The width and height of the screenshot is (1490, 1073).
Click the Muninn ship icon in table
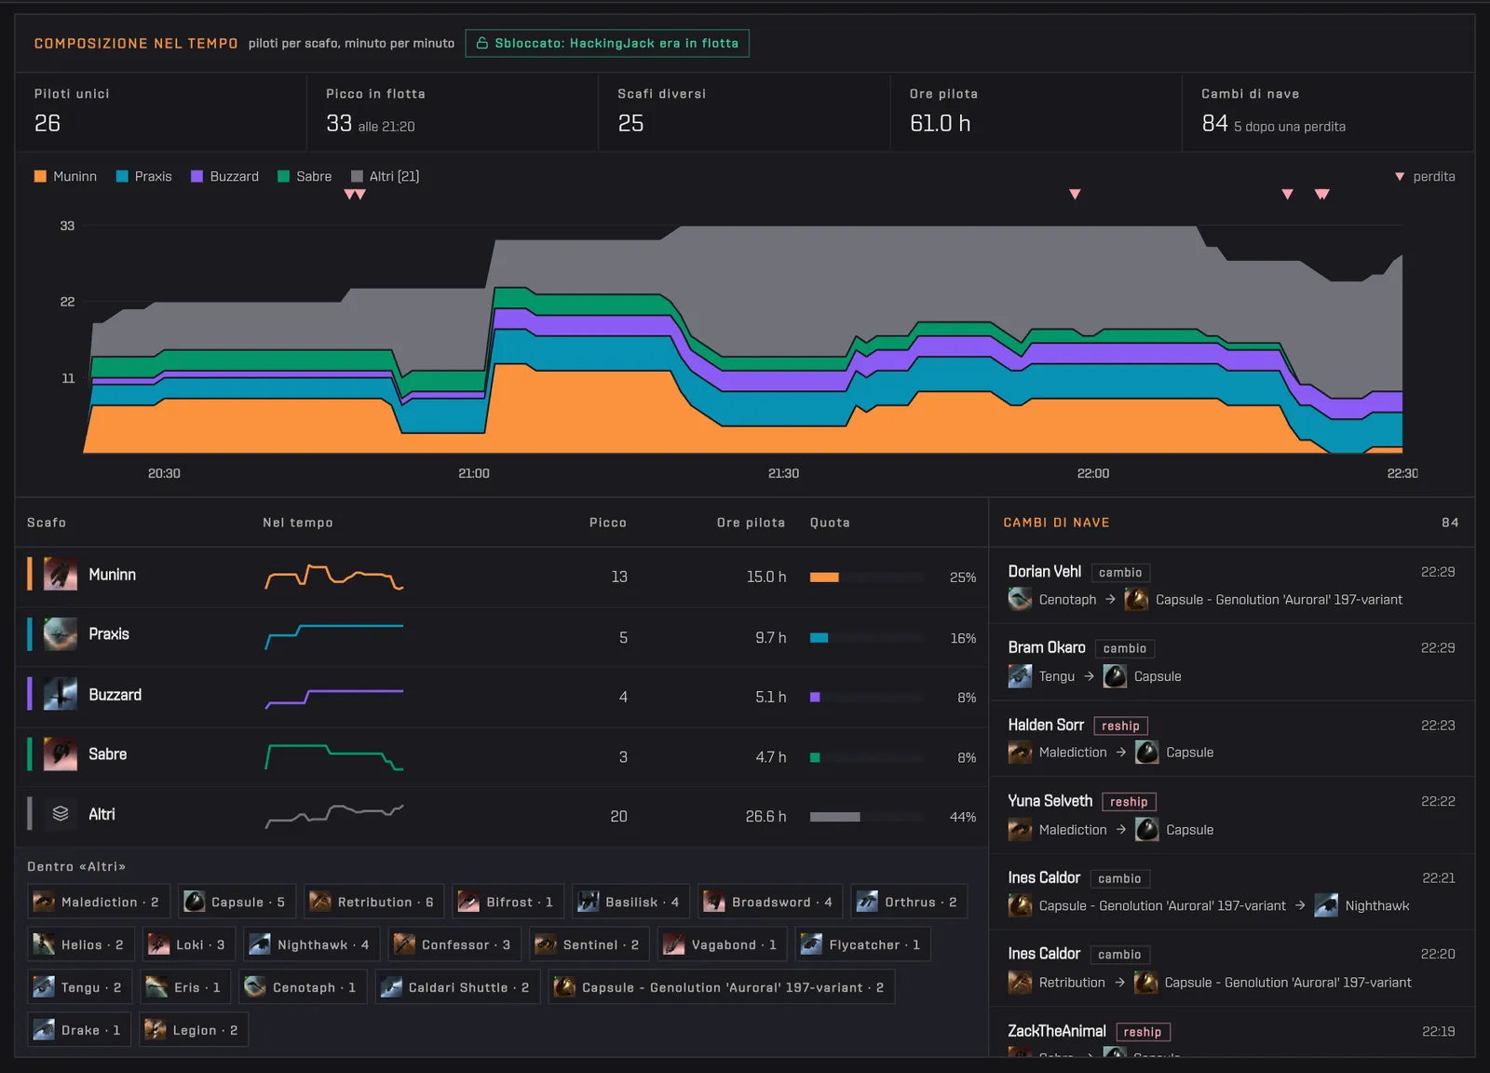click(61, 575)
